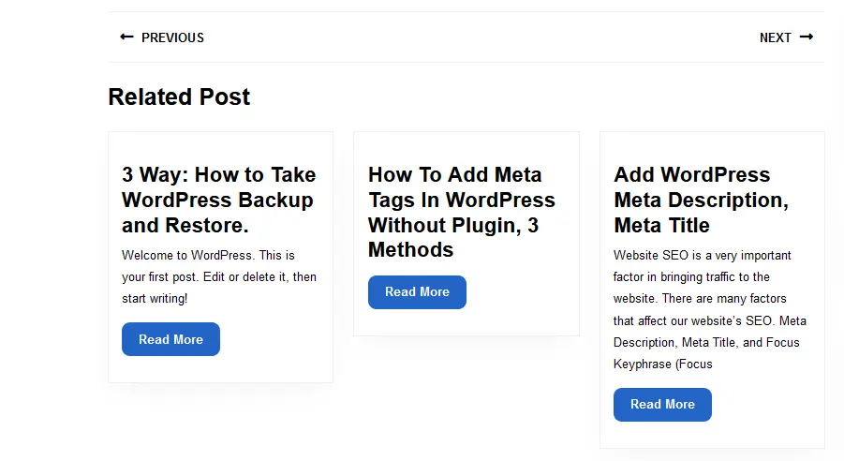Click the 'Website SEO is a very important' excerpt
This screenshot has height=461, width=844.
click(710, 309)
